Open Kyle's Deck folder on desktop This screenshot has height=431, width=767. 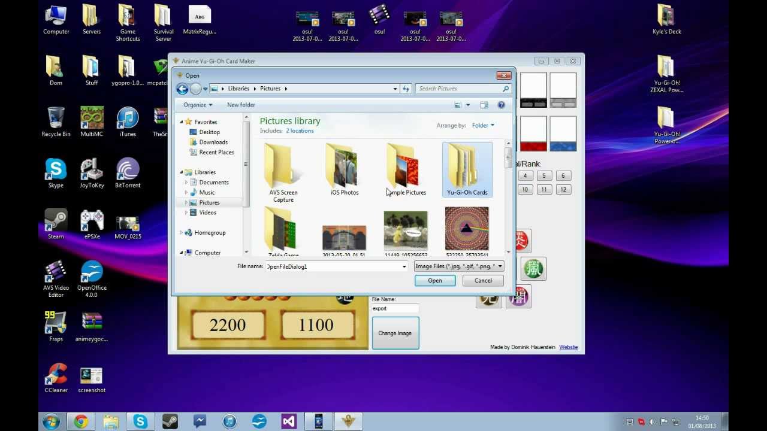click(x=667, y=20)
